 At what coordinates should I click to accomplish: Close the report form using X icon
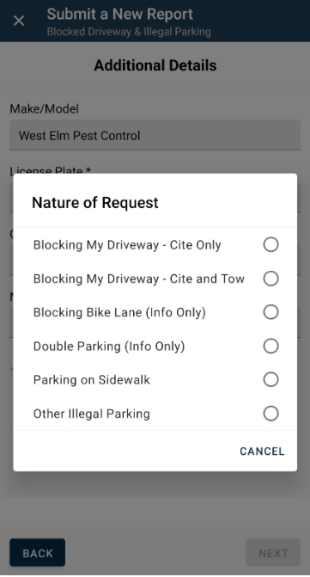19,21
